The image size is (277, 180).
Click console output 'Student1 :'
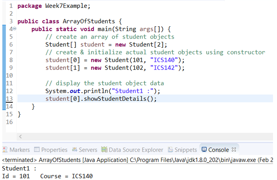coord(19,168)
